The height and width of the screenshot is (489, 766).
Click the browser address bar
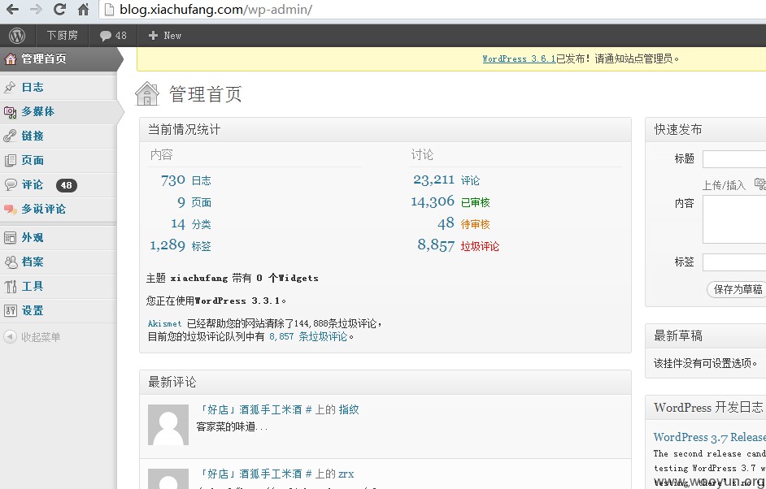pos(433,9)
